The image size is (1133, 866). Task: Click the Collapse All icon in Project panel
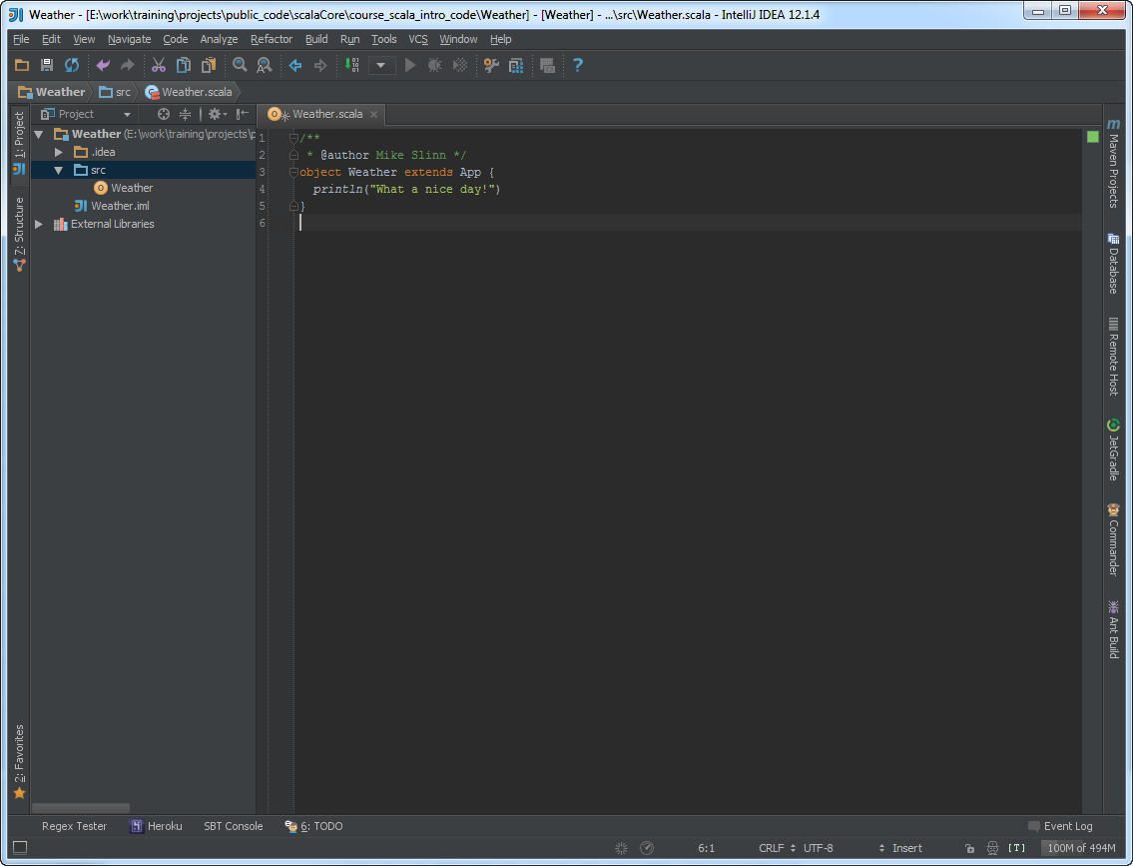(x=185, y=114)
